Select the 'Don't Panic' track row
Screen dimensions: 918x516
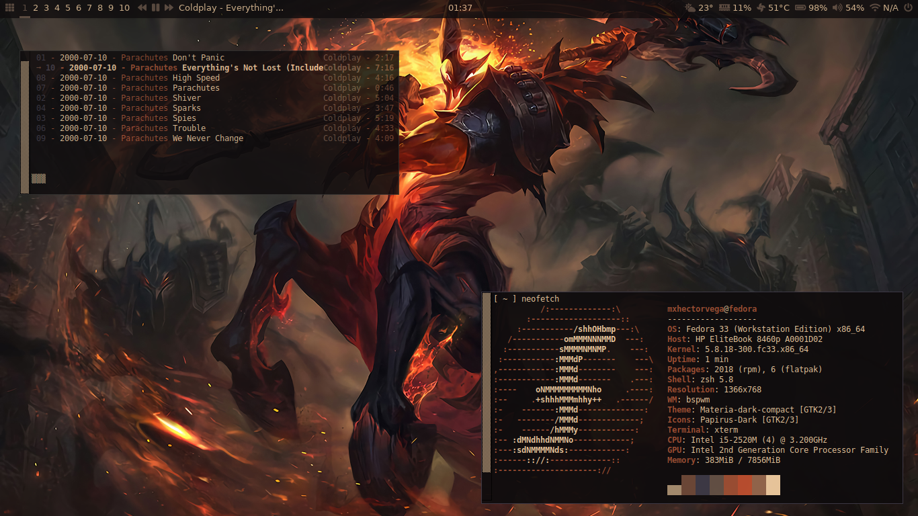coord(214,58)
